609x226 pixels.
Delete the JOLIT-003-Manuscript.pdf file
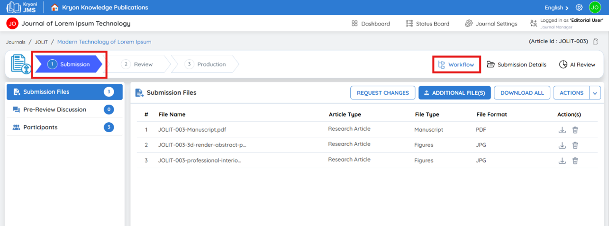[575, 130]
